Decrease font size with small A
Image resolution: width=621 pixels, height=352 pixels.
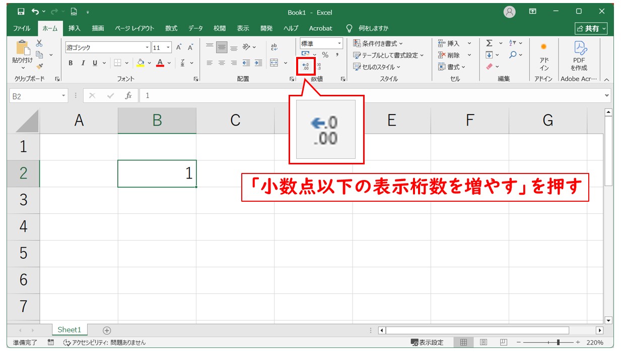pos(190,47)
